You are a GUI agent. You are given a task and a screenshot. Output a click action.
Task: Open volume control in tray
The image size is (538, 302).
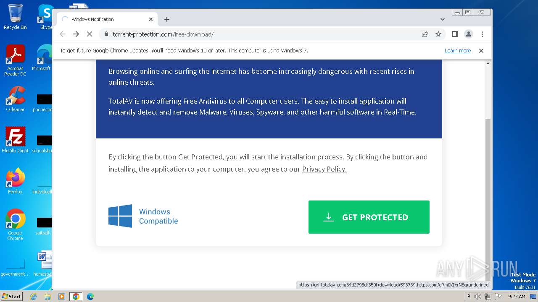coord(478,297)
